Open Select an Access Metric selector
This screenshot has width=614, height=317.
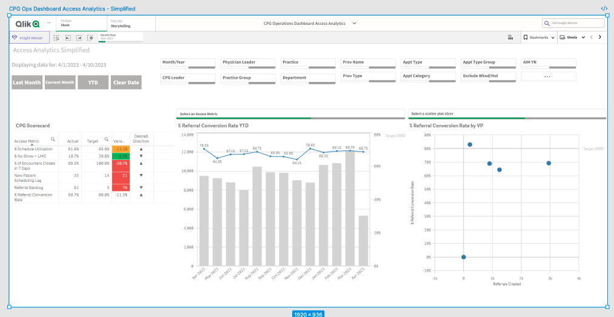pyautogui.click(x=290, y=114)
